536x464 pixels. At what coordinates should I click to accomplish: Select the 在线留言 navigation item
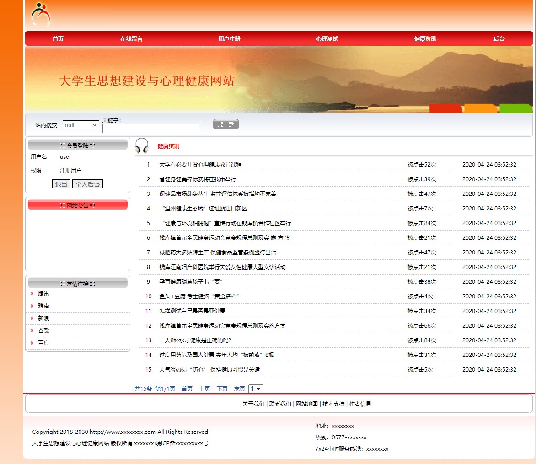coord(133,39)
